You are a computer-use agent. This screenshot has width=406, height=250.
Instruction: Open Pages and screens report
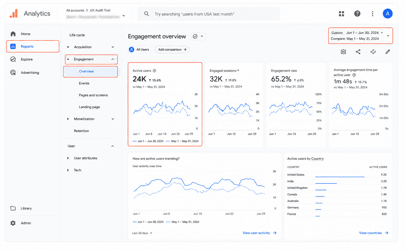point(93,95)
